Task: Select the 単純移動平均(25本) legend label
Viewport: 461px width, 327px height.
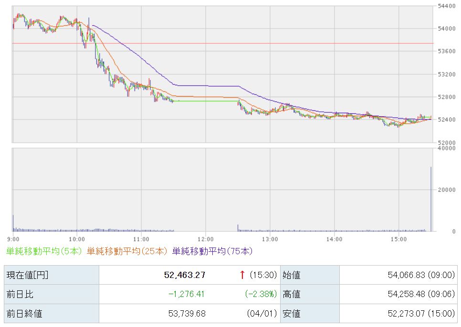Action: (x=127, y=251)
